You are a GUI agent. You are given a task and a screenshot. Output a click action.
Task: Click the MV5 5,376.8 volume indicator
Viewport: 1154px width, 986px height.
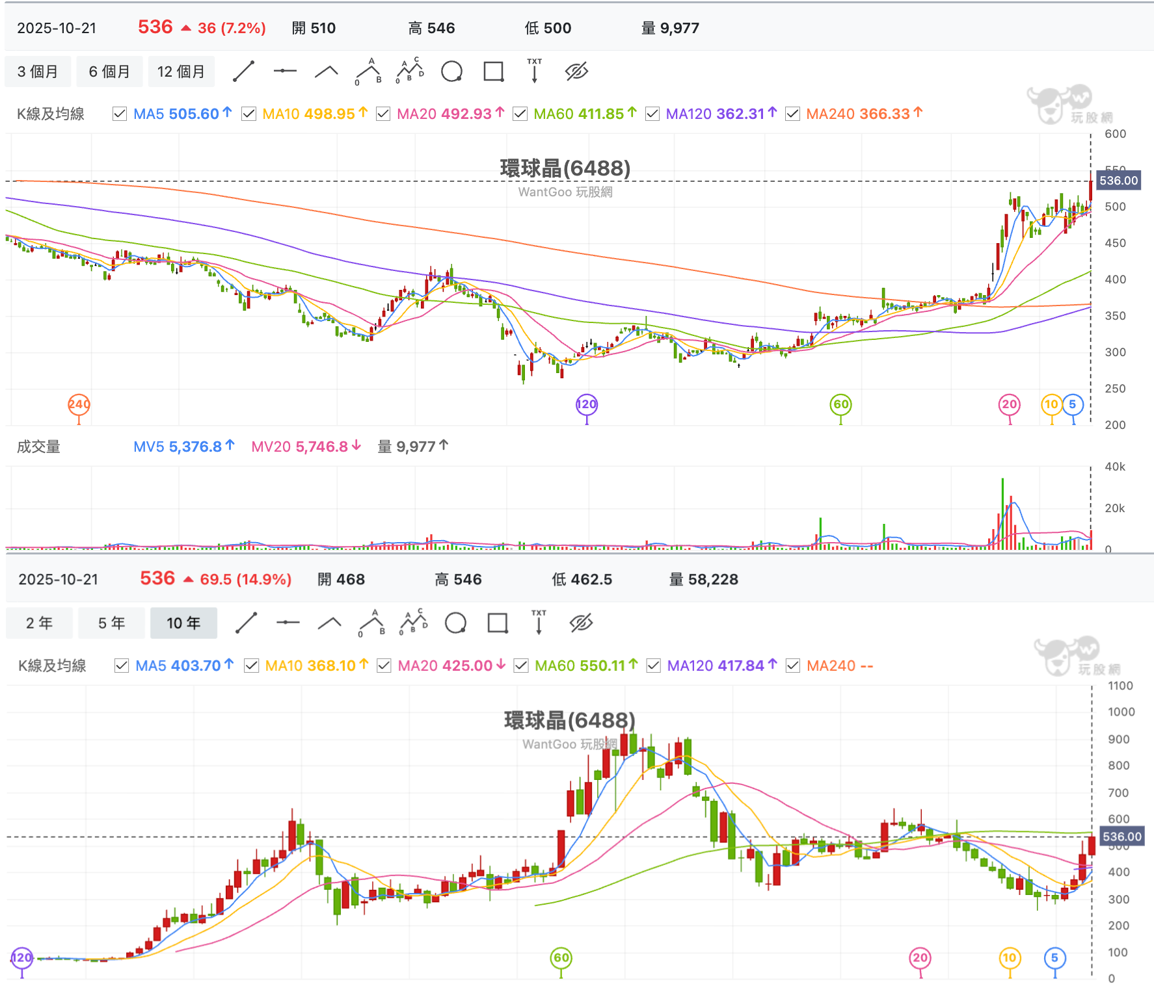tap(183, 447)
